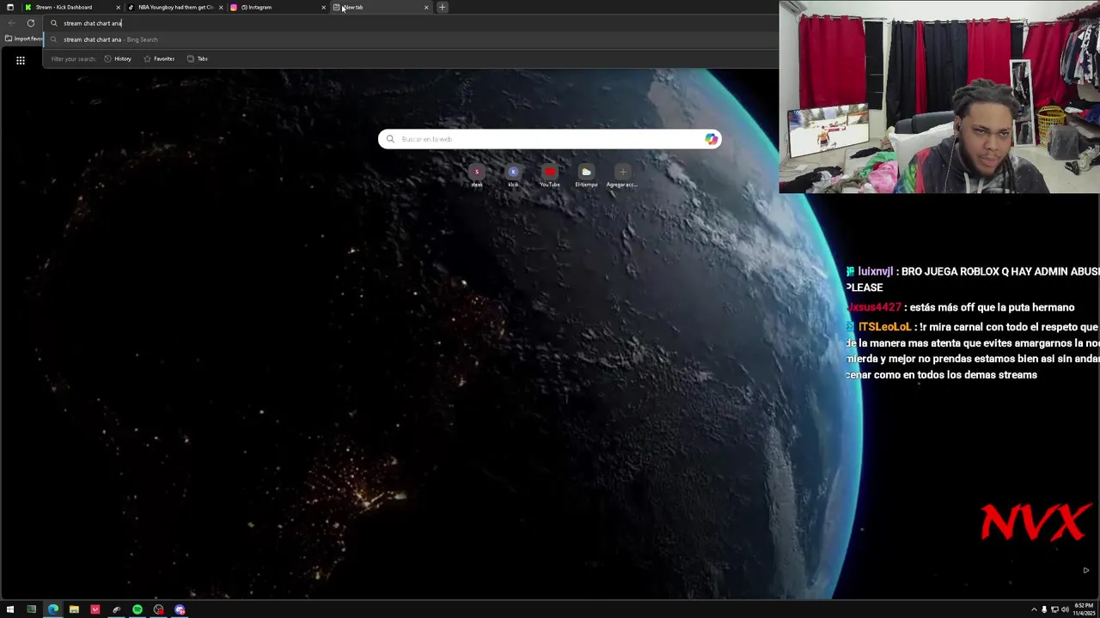
Task: Open the network tray icon
Action: click(1054, 609)
